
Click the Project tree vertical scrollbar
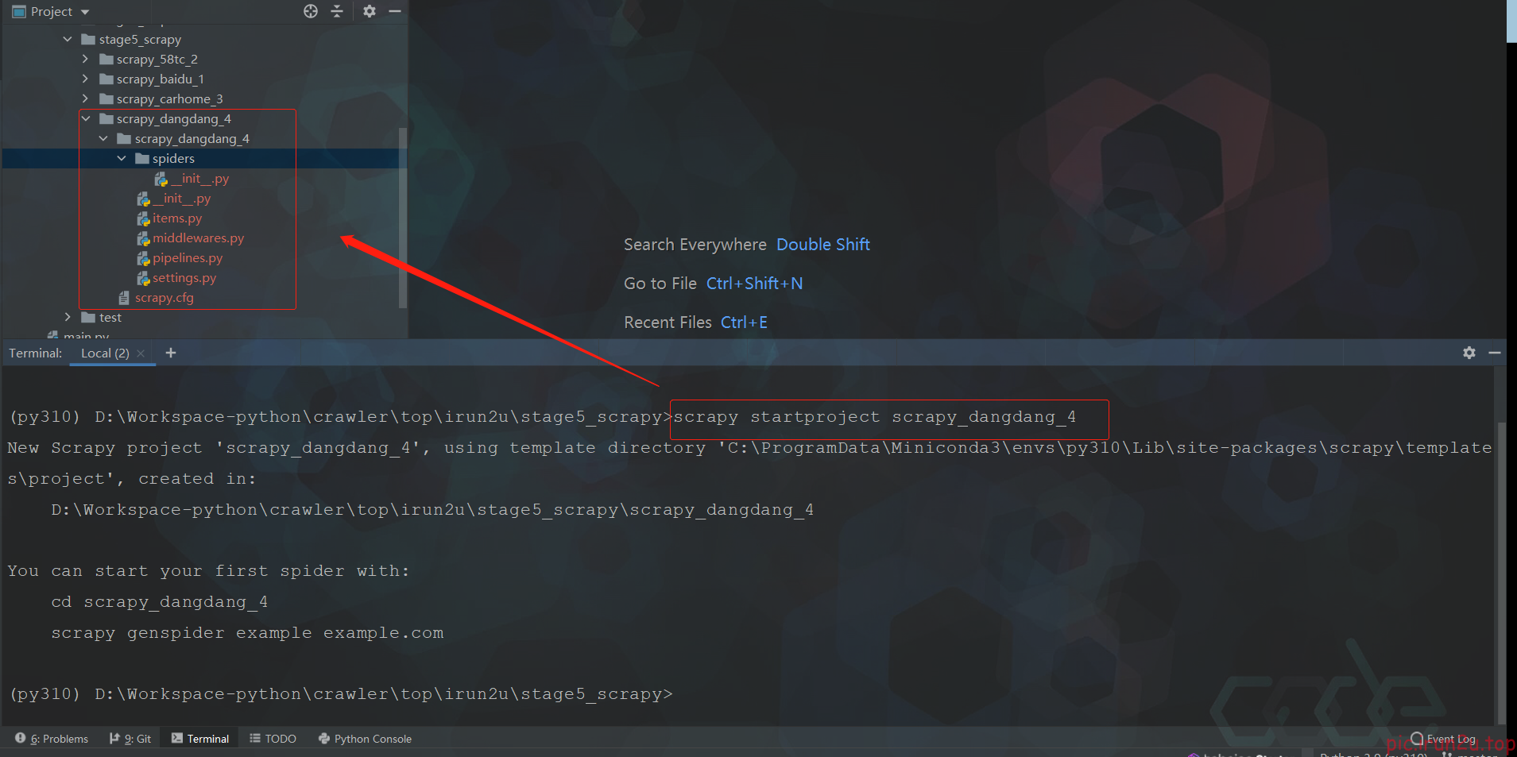click(x=403, y=214)
